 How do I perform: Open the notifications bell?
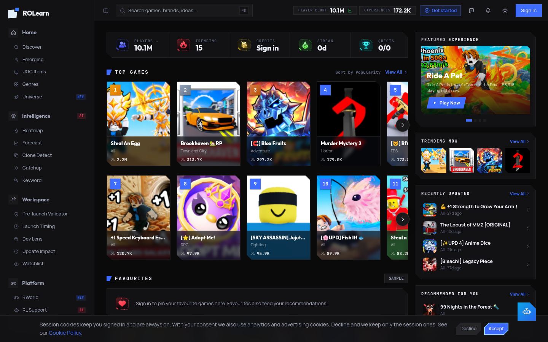[488, 11]
